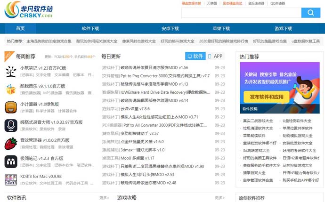Open 3dmax一键灯光脚本 v1.0 entry
Viewport: 325px width, 202px height.
coord(143,150)
